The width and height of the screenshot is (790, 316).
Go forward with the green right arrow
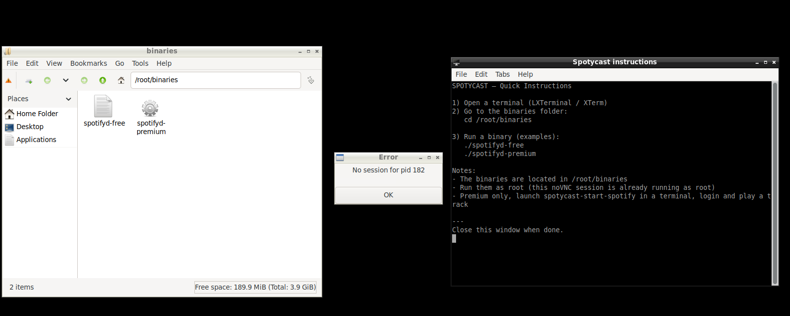[x=84, y=80]
